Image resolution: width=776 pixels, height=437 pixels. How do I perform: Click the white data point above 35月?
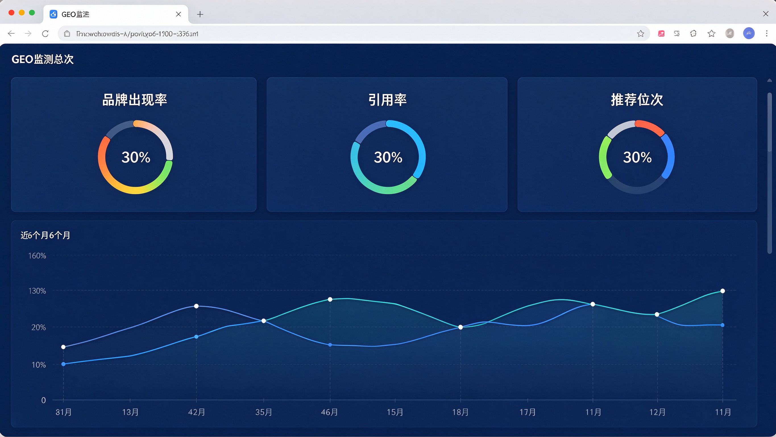coord(264,321)
